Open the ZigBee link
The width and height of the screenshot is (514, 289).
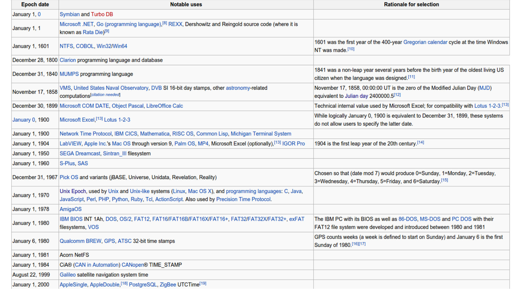168,285
